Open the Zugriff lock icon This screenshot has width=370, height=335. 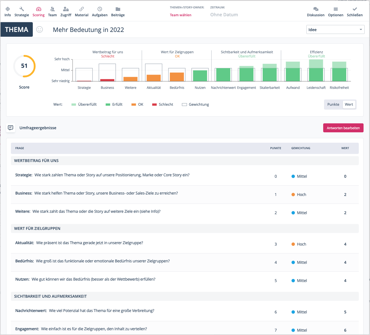click(x=66, y=9)
